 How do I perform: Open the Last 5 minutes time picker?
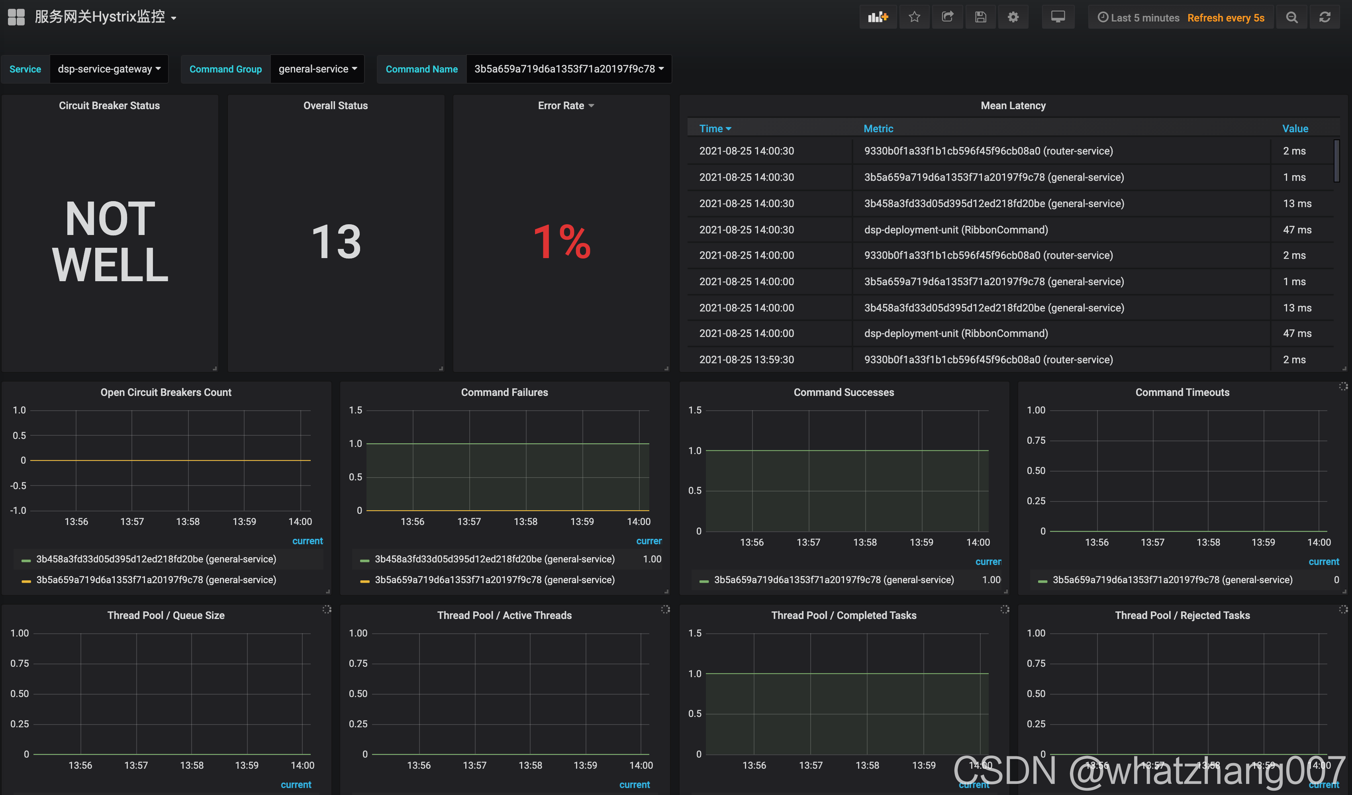1138,18
